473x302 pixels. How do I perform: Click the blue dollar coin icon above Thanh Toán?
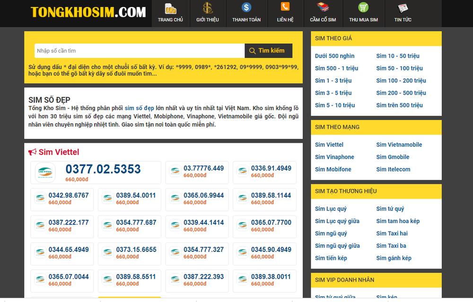click(246, 7)
